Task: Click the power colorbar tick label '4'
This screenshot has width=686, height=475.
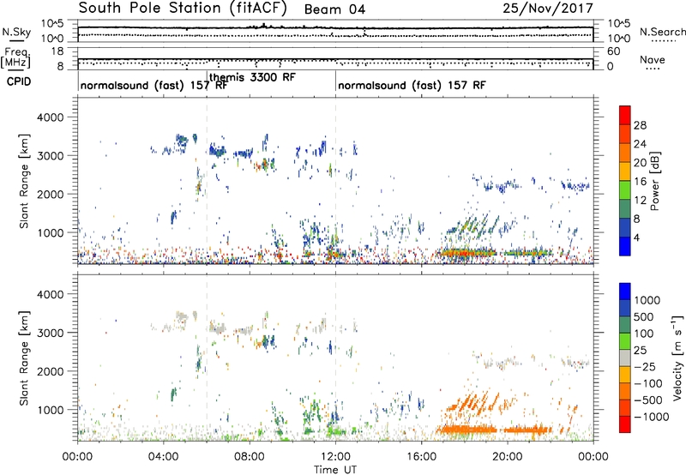Action: (x=637, y=237)
